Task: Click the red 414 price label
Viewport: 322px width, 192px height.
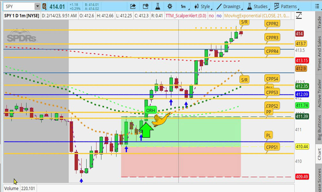Action: (x=299, y=34)
